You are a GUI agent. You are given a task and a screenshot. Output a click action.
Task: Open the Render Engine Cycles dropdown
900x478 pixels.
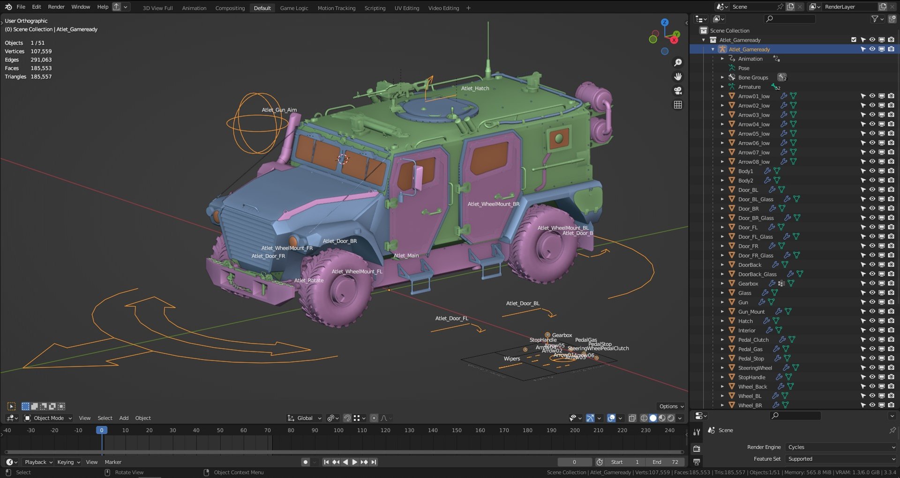tap(841, 447)
